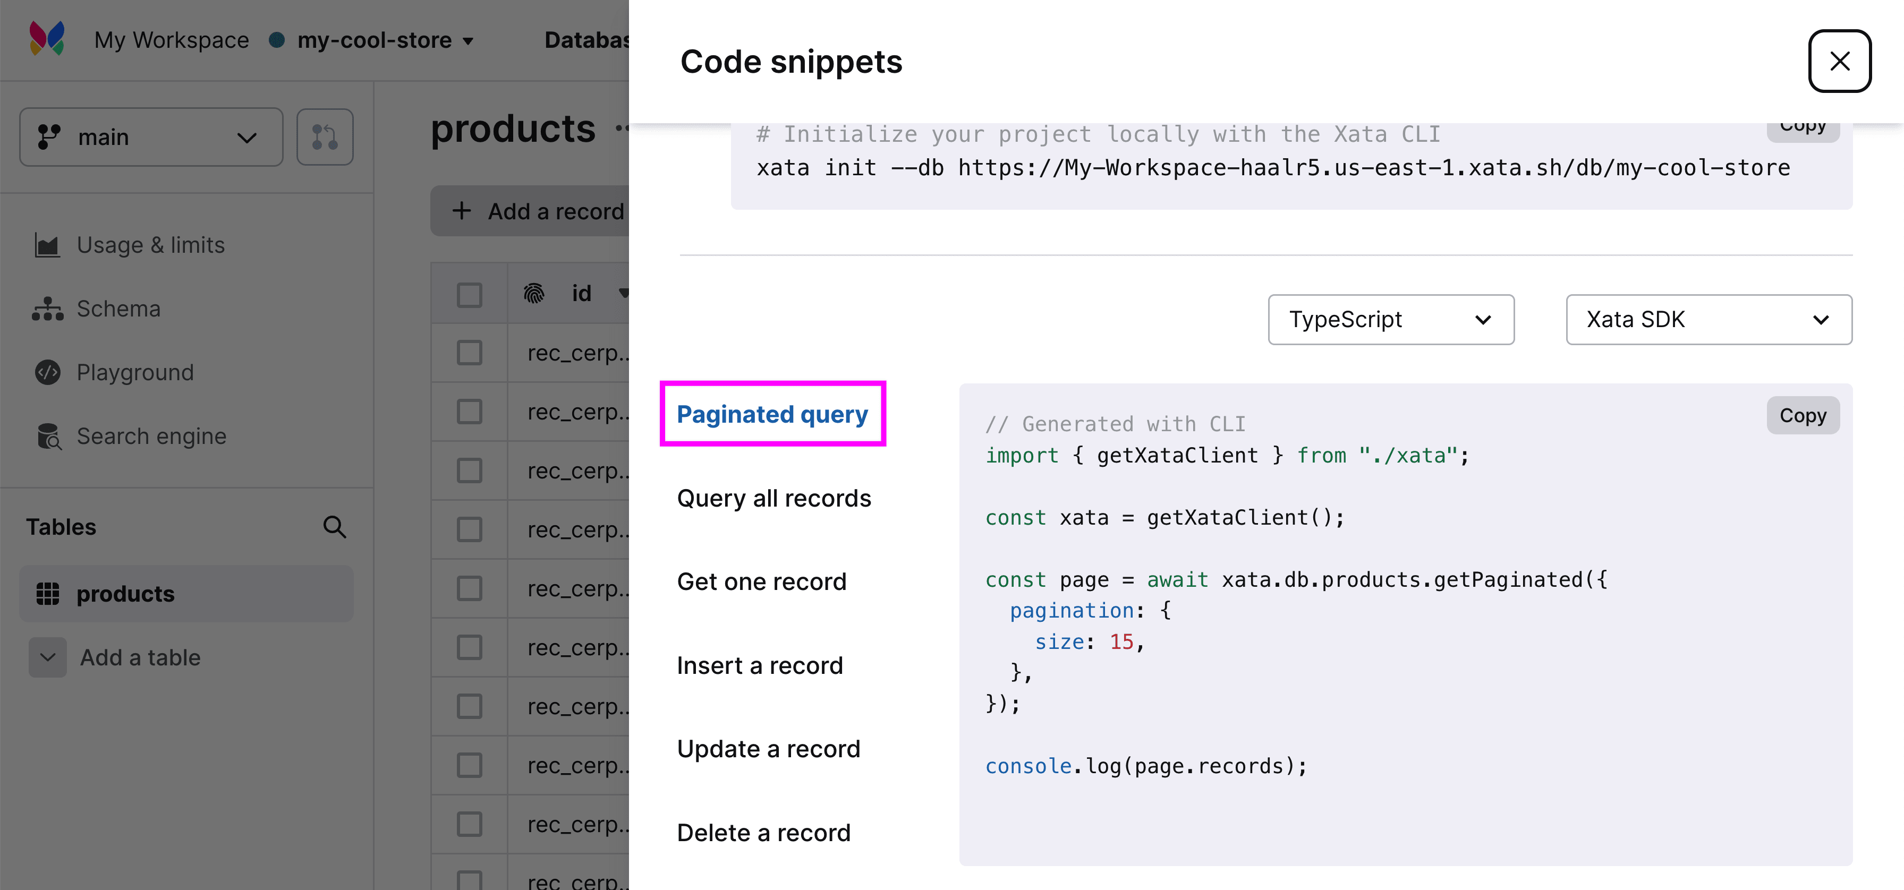1904x890 pixels.
Task: Select Insert a record snippet
Action: (x=760, y=665)
